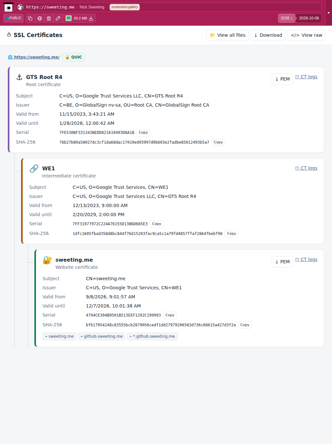The height and width of the screenshot is (444, 332).
Task: Copy the WE1 SHA-256 fingerprint
Action: click(x=231, y=234)
